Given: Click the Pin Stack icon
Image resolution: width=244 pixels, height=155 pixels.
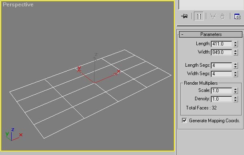Looking at the screenshot, I should pyautogui.click(x=185, y=16).
